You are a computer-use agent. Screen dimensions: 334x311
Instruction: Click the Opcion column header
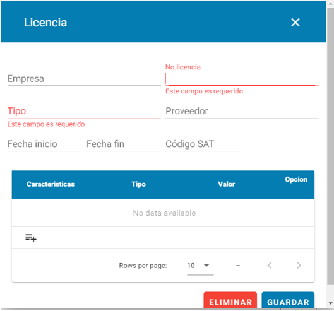[x=296, y=179]
